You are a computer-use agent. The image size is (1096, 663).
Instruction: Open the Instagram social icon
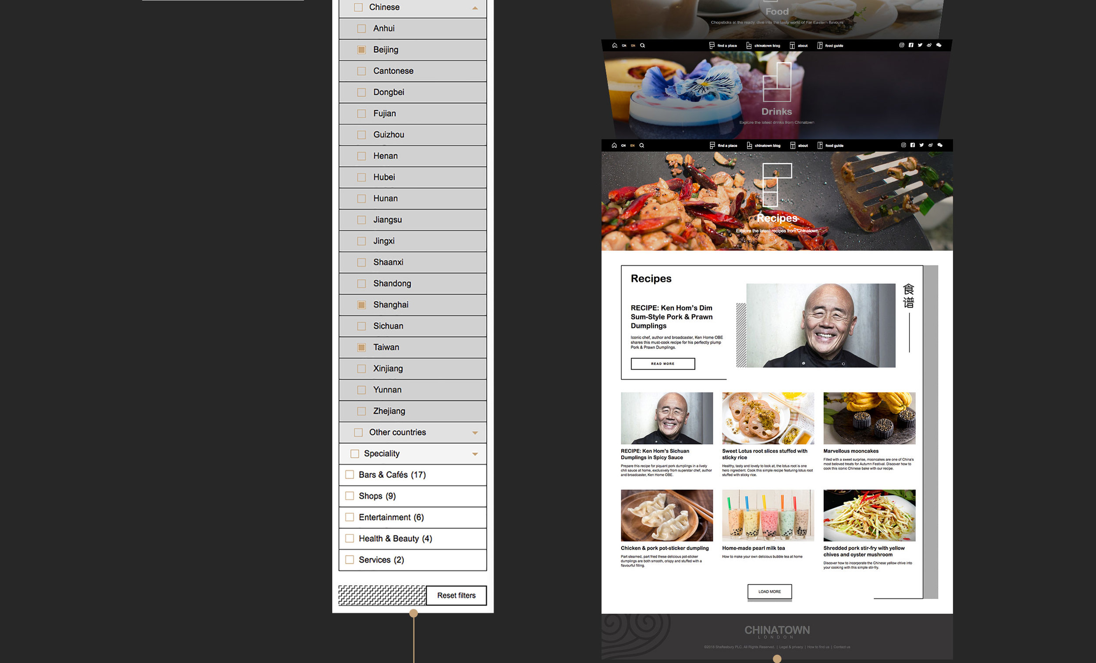pyautogui.click(x=904, y=145)
